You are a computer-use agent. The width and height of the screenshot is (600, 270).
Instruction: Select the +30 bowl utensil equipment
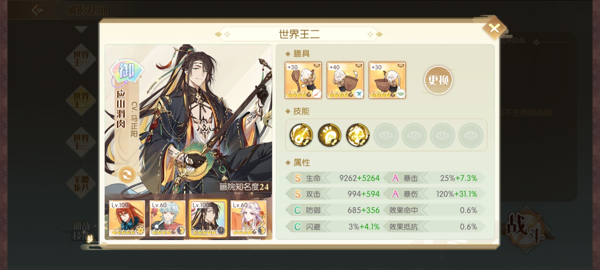click(x=387, y=80)
